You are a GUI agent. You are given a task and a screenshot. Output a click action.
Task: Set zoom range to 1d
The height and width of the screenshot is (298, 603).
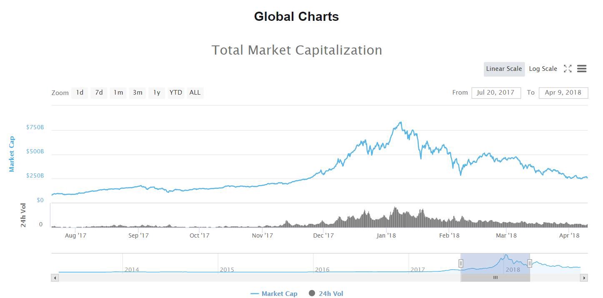point(80,93)
